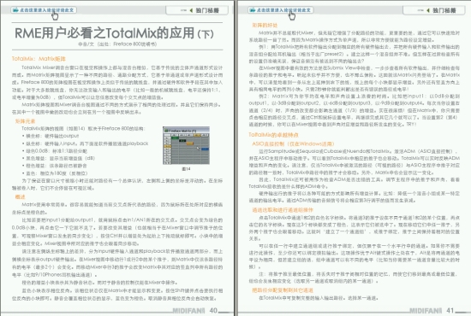
Task: Click the forum discussion link on page 40
Action: (x=44, y=10)
